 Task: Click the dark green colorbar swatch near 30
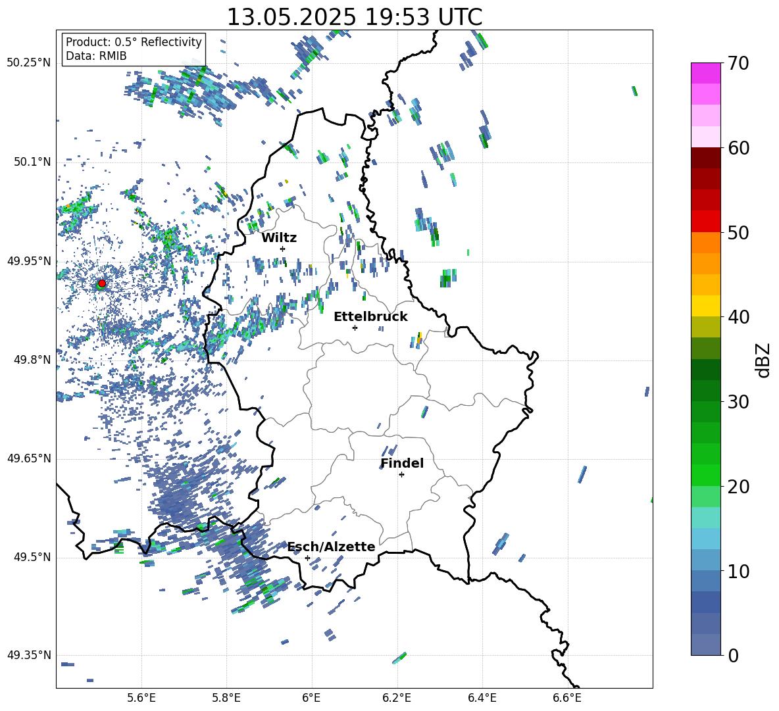coord(705,391)
